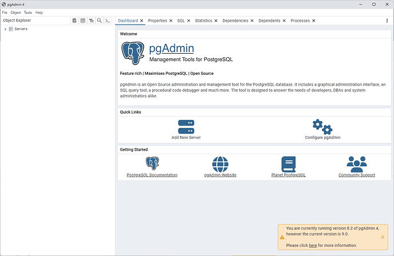The image size is (394, 256).
Task: Close the Processes tab
Action: click(x=313, y=21)
